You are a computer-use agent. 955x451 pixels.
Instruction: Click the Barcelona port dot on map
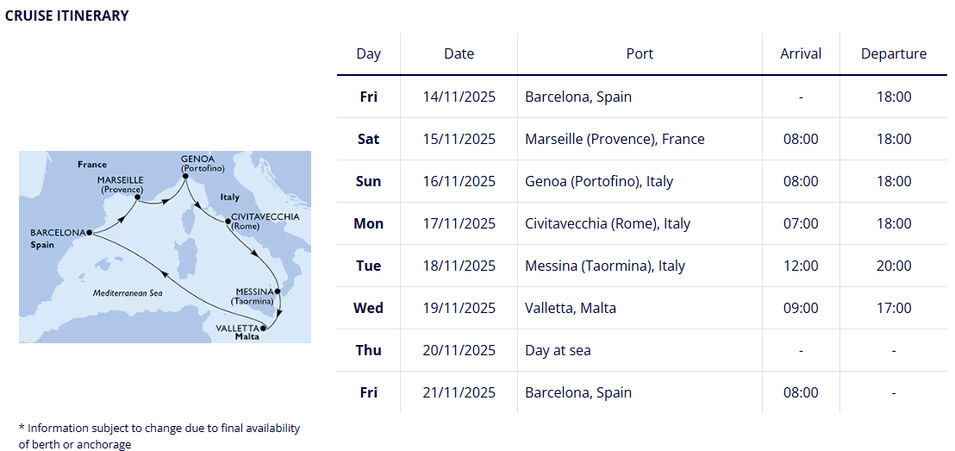(90, 233)
